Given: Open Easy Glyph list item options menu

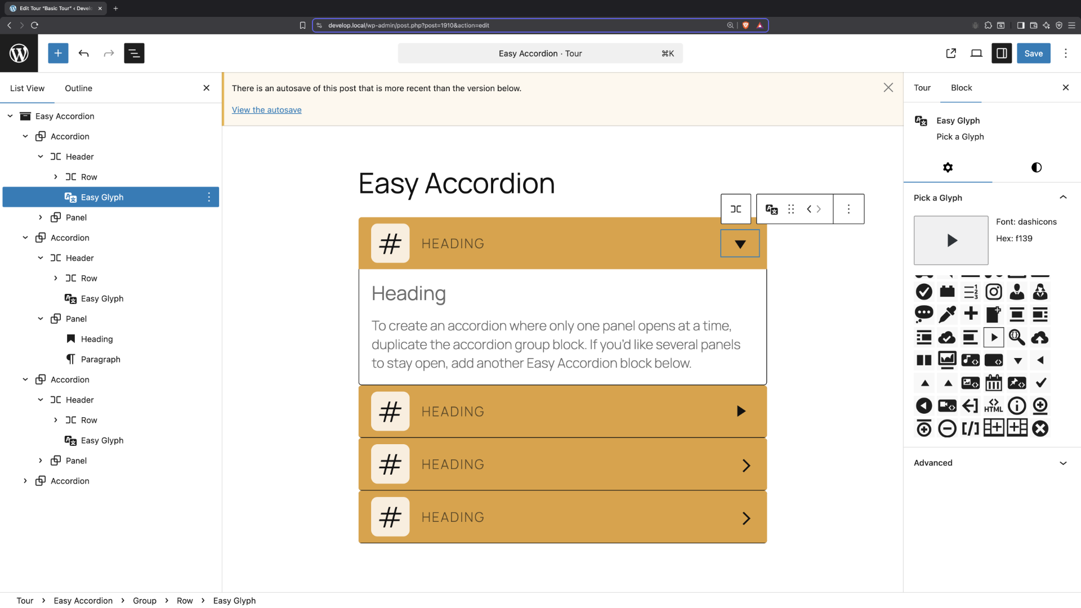Looking at the screenshot, I should tap(209, 197).
